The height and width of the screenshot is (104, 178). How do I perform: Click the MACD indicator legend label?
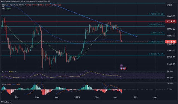tap(3, 84)
